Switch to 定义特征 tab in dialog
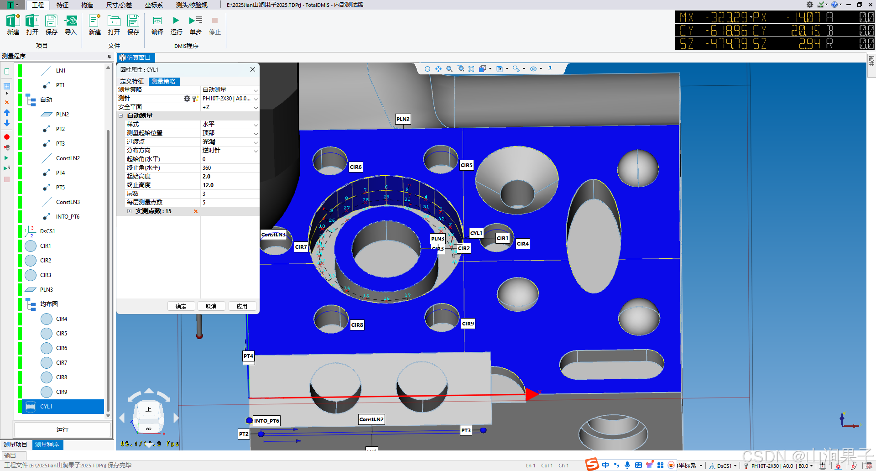This screenshot has height=471, width=876. point(132,81)
